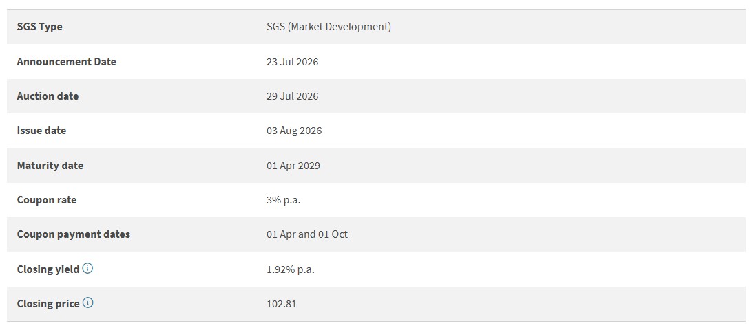The width and height of the screenshot is (752, 332).
Task: Click the SGS (Market Development) value
Action: [x=328, y=27]
